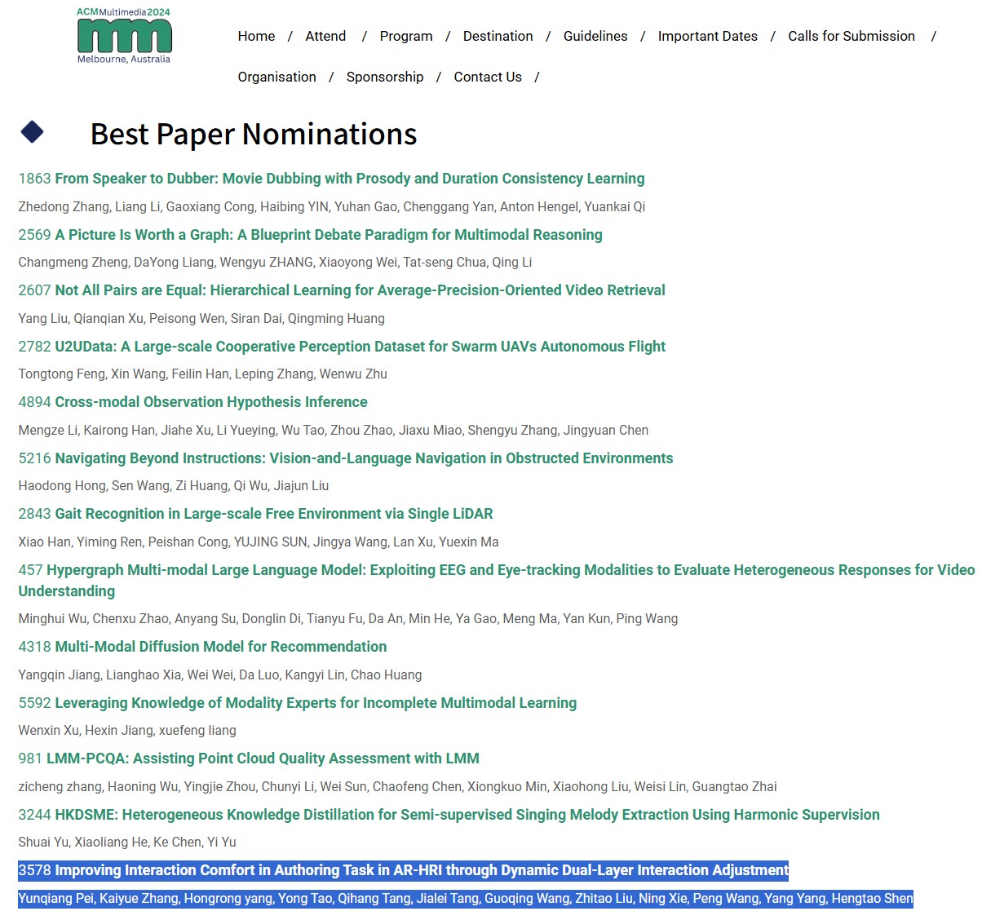The image size is (982, 920).
Task: Click authors line starting Minghui Wu
Action: (x=348, y=619)
